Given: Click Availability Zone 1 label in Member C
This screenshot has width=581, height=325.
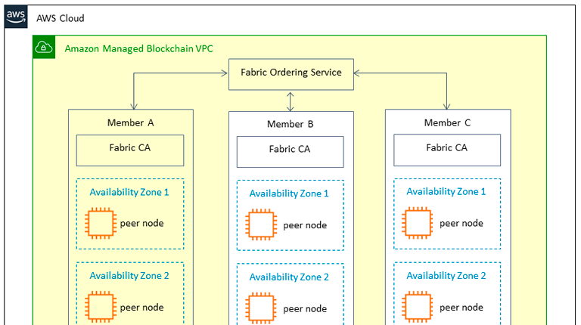Looking at the screenshot, I should click(x=446, y=192).
